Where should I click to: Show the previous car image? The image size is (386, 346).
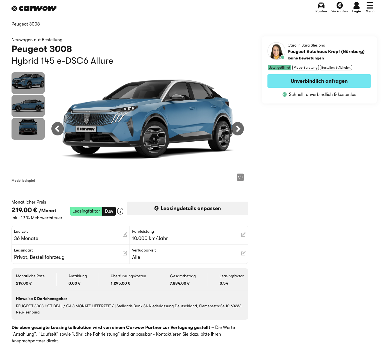click(x=58, y=129)
